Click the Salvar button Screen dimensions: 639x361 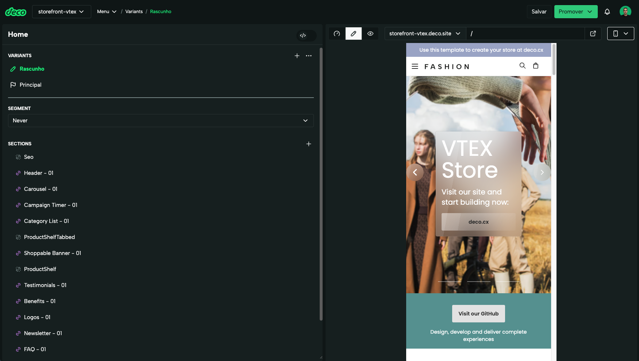539,12
